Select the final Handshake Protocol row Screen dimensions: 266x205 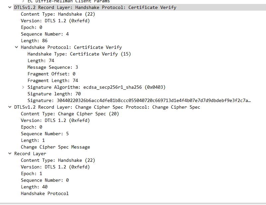[44, 193]
